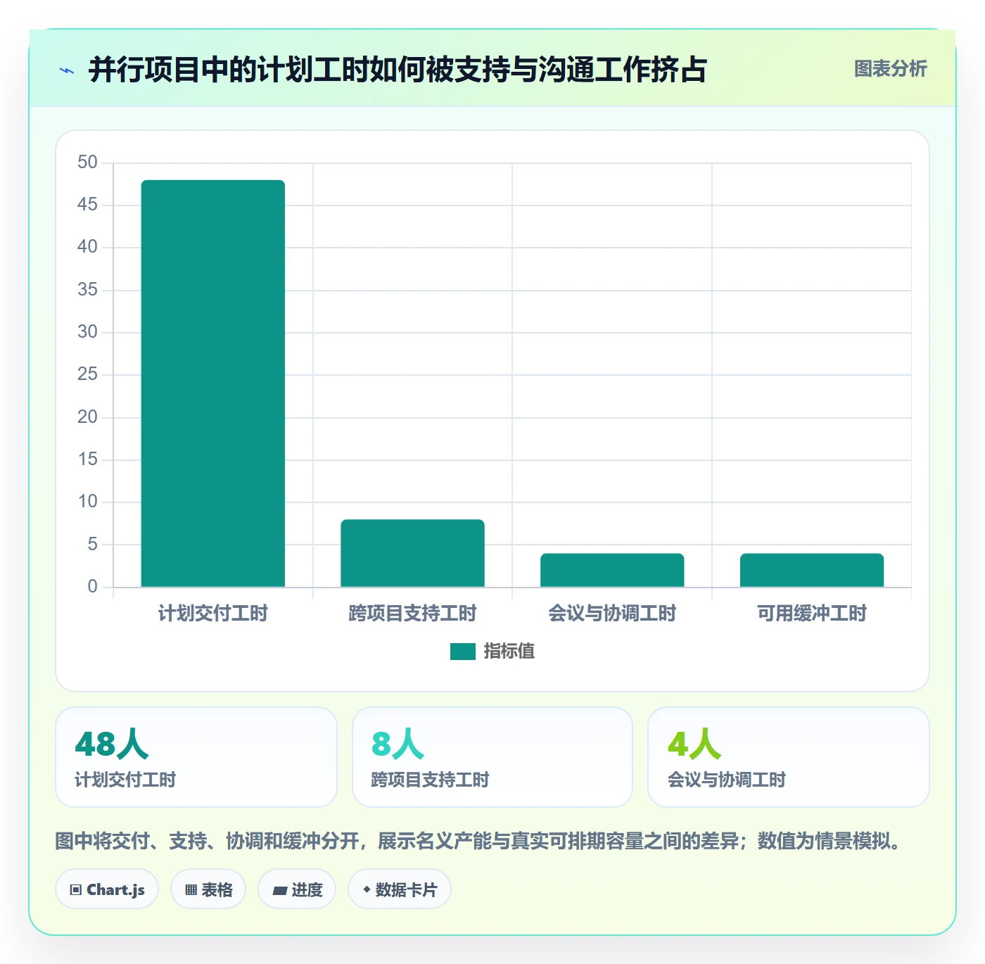Click the 4人 value text
985x964 pixels.
[x=694, y=744]
